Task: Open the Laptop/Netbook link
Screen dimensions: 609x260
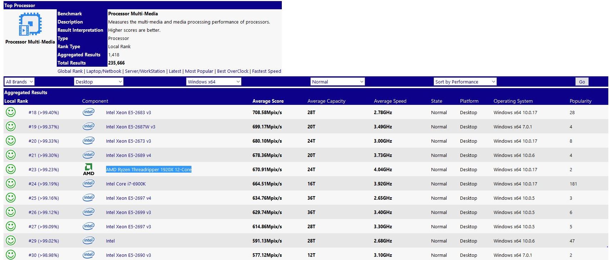Action: pyautogui.click(x=104, y=71)
